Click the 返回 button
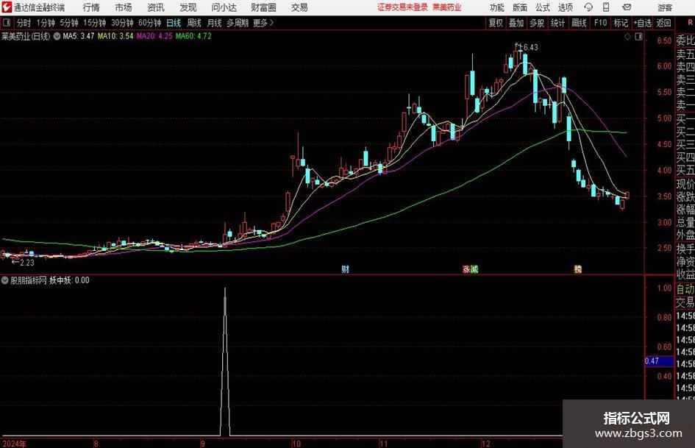Image resolution: width=695 pixels, height=448 pixels. [663, 23]
